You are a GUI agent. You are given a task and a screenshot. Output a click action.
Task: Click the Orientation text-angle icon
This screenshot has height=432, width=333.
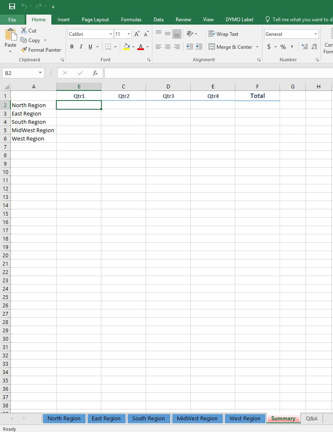[190, 34]
